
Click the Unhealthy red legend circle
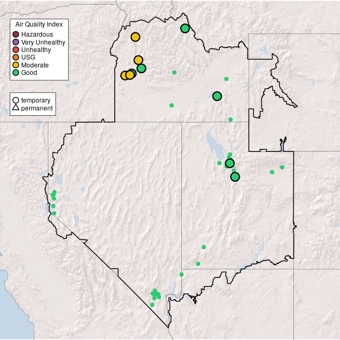(x=16, y=49)
